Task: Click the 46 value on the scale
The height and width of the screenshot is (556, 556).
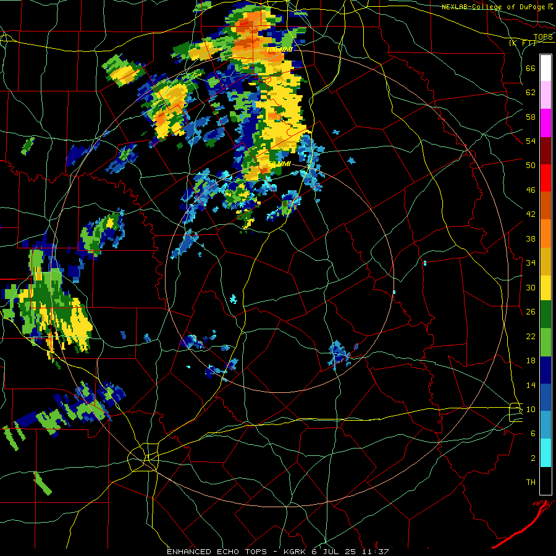Action: pyautogui.click(x=531, y=190)
